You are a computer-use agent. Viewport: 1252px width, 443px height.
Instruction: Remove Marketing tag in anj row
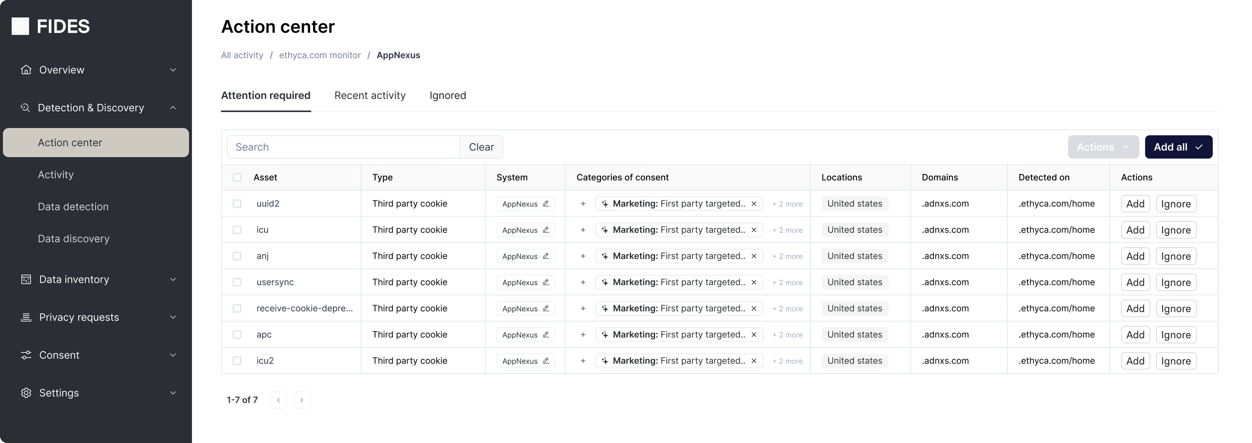(754, 256)
